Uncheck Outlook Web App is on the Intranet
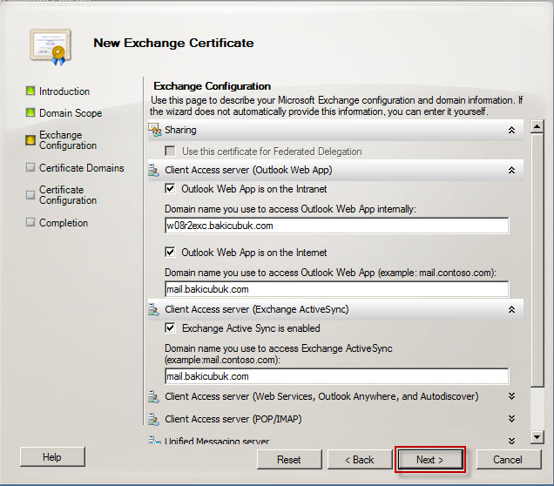 coord(170,189)
